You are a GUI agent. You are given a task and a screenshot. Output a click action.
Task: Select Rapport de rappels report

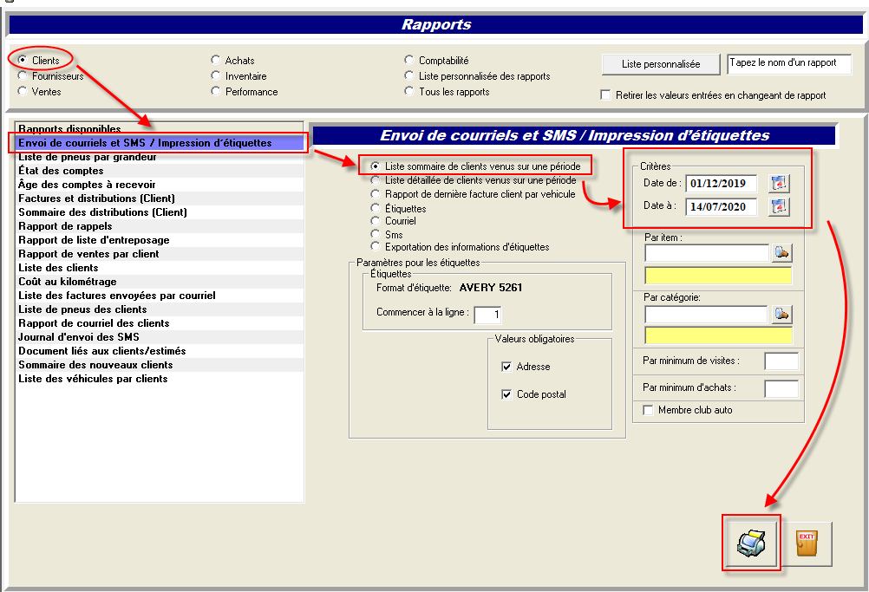point(160,226)
